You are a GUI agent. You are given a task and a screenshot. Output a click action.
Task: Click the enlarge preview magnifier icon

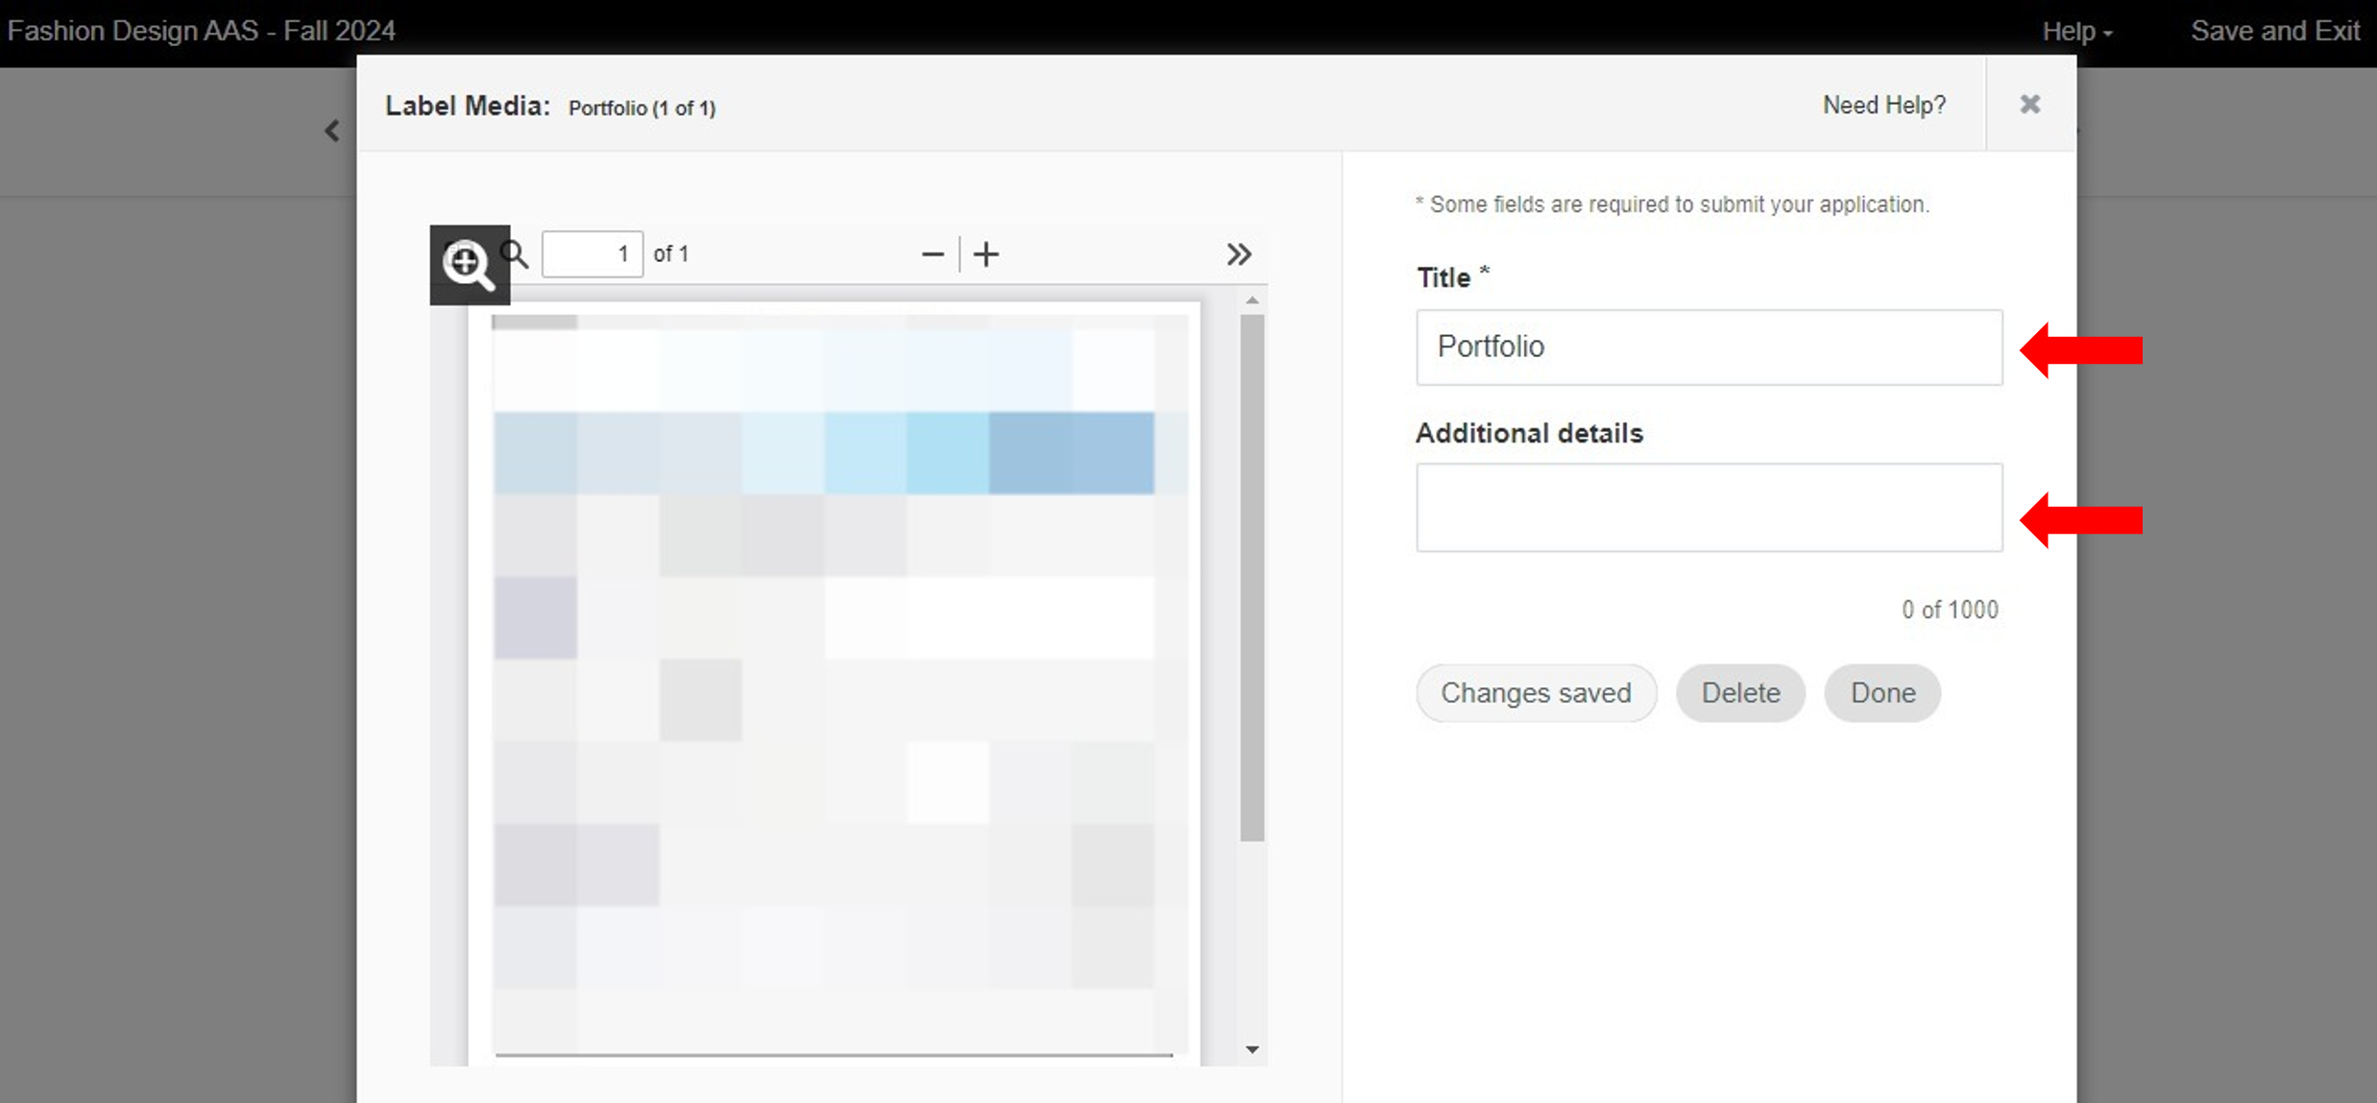pos(469,265)
